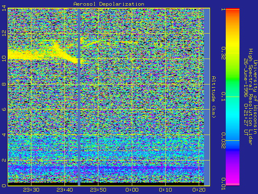Click the gray data gap stripe after 23:40
258x194 pixels.
(79, 97)
